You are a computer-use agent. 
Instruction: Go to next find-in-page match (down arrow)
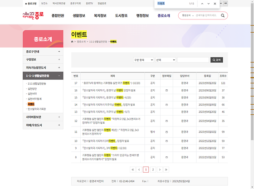click(x=209, y=4)
